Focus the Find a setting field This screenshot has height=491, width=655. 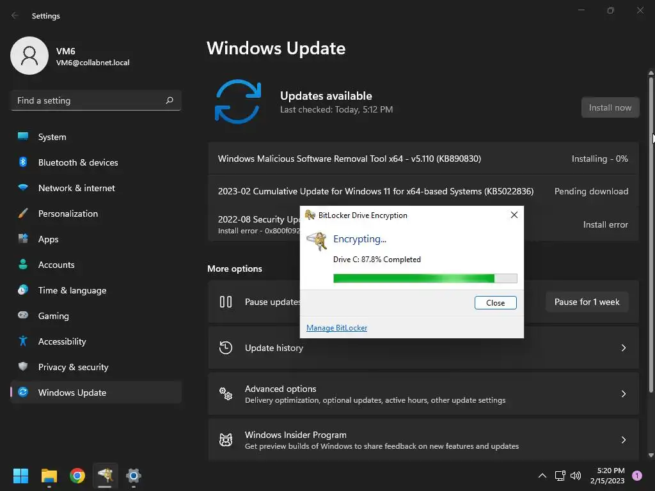pyautogui.click(x=96, y=100)
